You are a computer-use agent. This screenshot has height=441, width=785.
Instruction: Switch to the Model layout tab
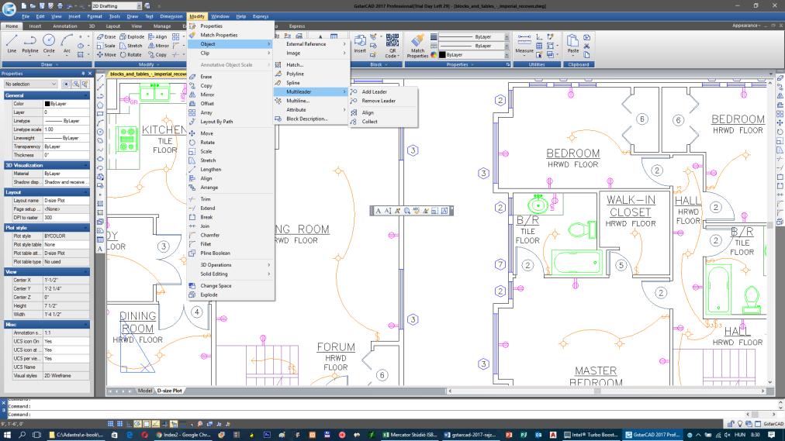[145, 391]
